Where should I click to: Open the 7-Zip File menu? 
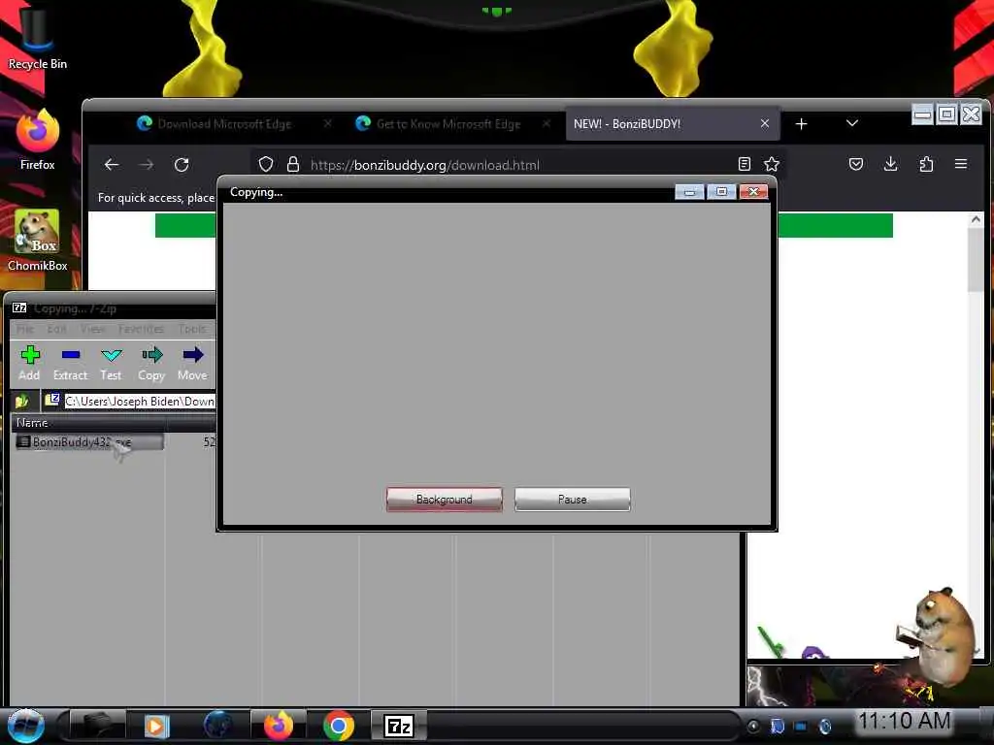click(24, 329)
